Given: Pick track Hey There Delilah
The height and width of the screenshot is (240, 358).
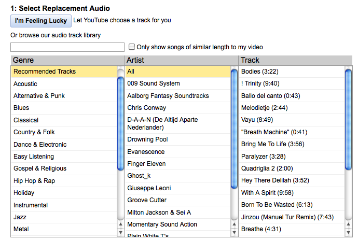Looking at the screenshot, I should pyautogui.click(x=274, y=180).
